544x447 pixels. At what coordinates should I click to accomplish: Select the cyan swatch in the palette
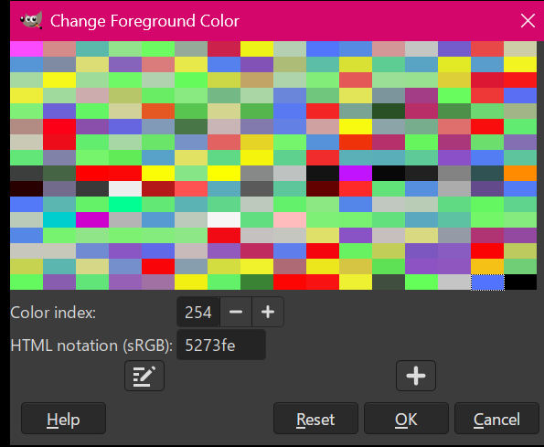(59, 220)
